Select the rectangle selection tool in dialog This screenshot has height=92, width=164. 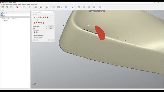pyautogui.click(x=43, y=17)
